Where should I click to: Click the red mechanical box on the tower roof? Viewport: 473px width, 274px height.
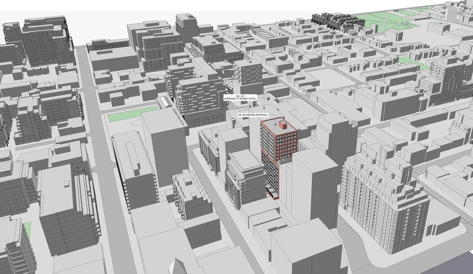tap(283, 125)
